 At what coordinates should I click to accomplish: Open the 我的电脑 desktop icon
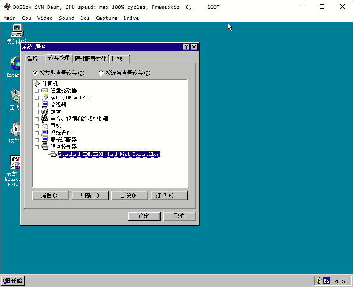click(x=17, y=31)
